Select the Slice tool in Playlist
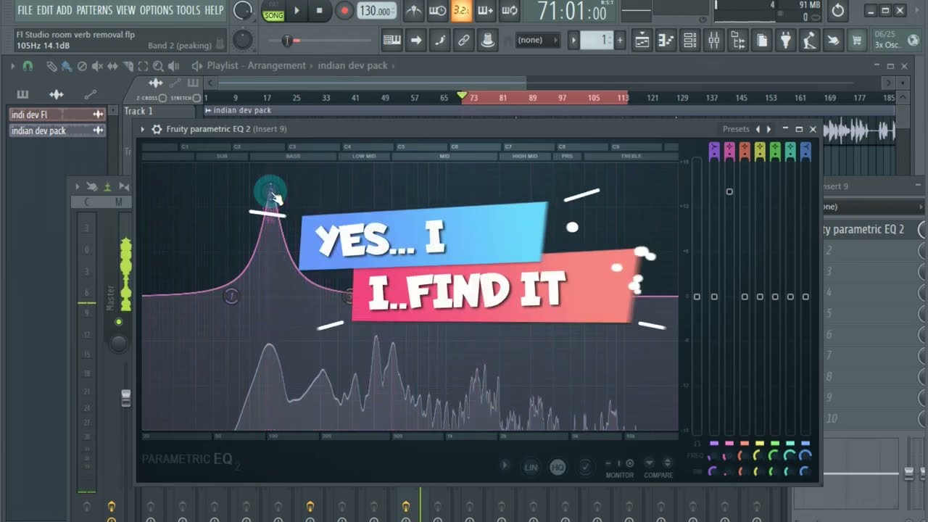 pyautogui.click(x=128, y=66)
